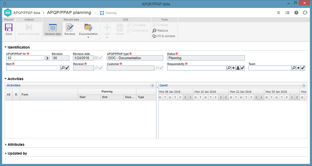The width and height of the screenshot is (312, 166).
Task: Click the Team search magnifier icon
Action: [x=294, y=68]
